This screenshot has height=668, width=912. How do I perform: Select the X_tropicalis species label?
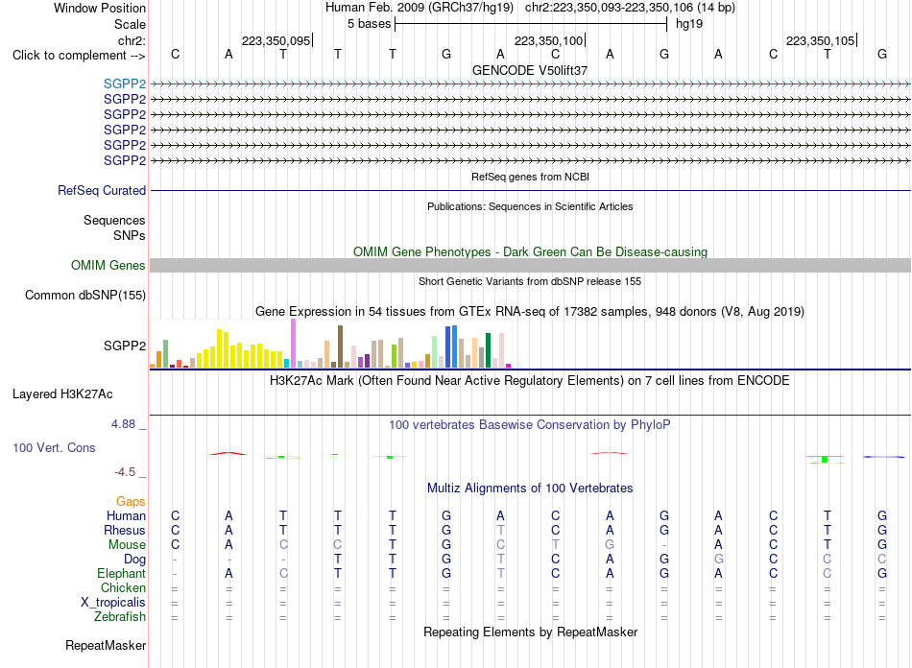pos(113,603)
